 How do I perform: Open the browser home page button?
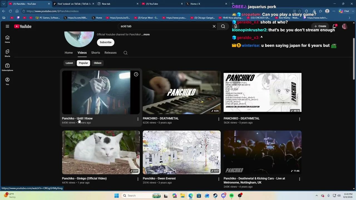(x=17, y=11)
